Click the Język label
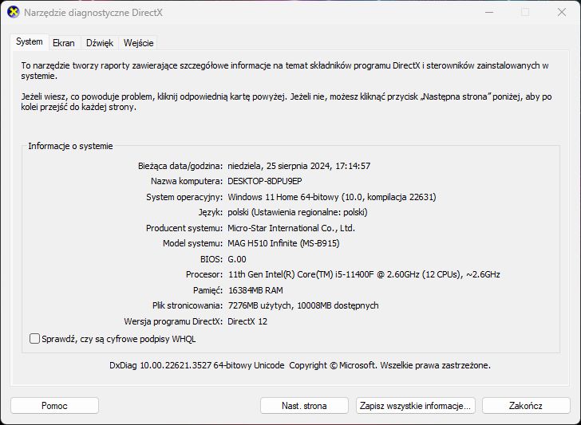Viewport: 581px width, 425px height. (211, 212)
